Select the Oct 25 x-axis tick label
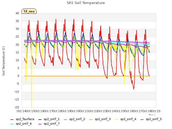Viewport: 172px width, 129px height. tap(120, 111)
